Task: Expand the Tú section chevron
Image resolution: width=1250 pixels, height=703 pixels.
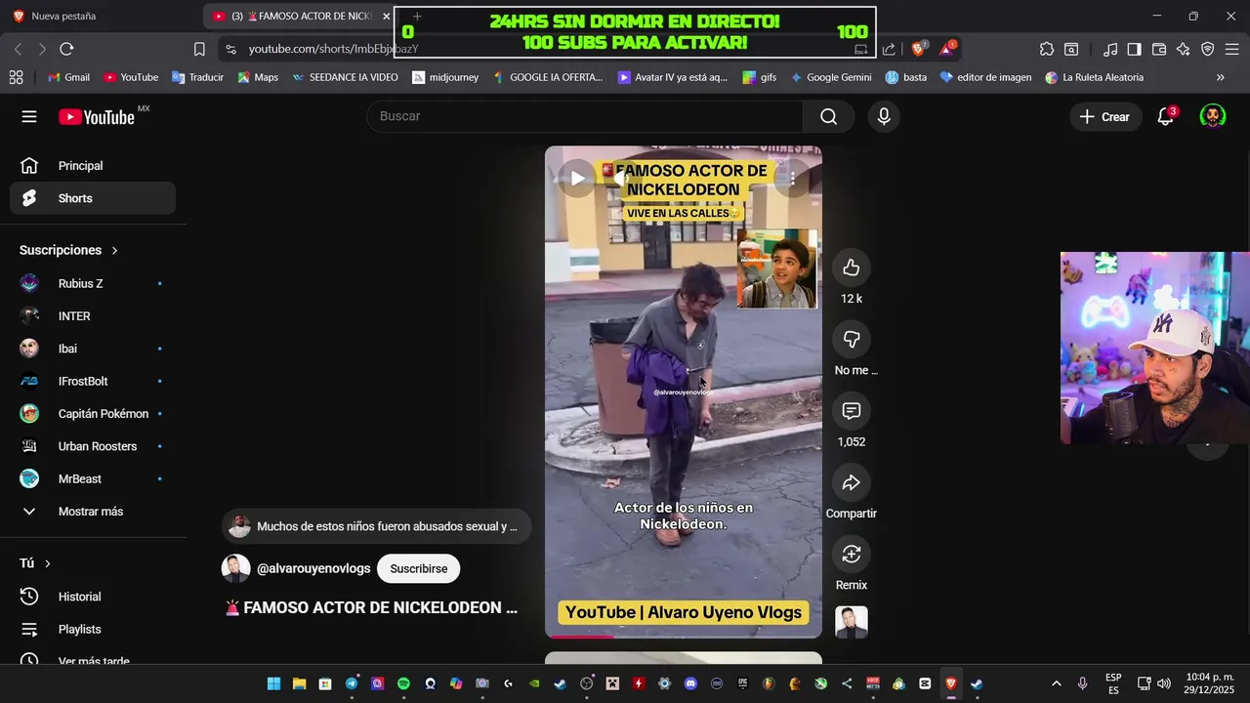Action: (47, 563)
